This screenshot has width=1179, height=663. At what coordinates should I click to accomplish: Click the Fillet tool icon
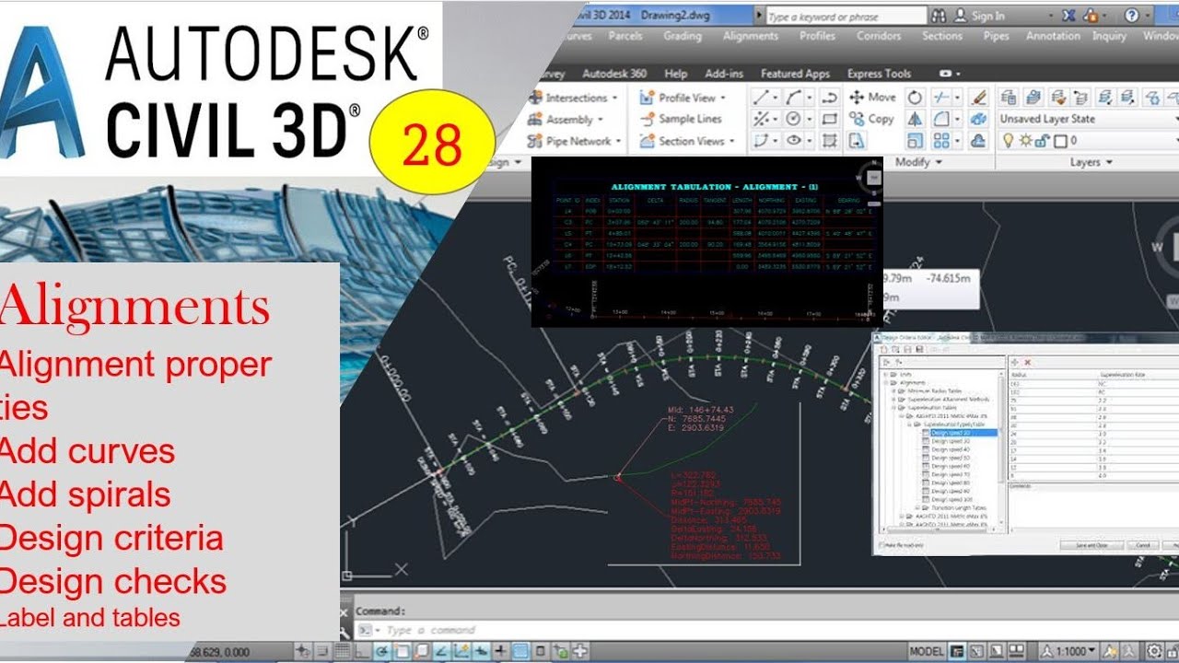pyautogui.click(x=941, y=119)
